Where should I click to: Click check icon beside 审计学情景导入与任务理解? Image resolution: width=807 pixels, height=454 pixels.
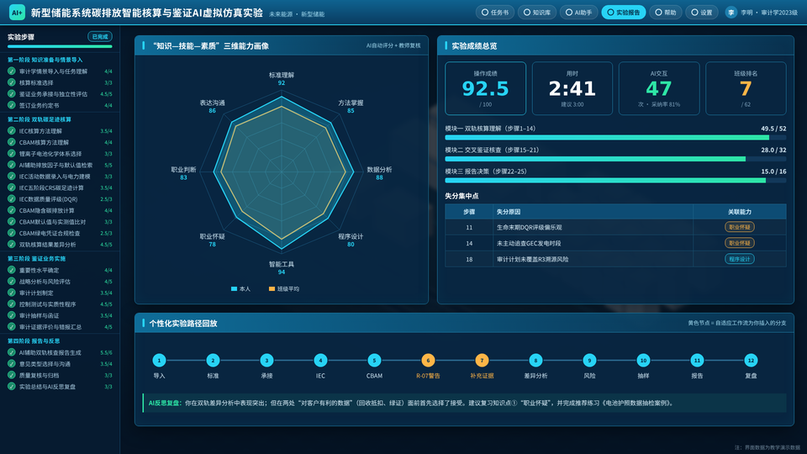[11, 71]
